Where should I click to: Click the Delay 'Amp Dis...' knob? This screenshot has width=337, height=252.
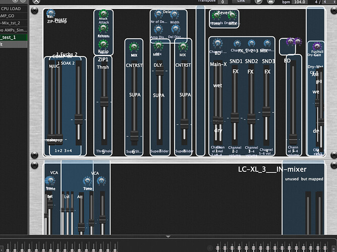click(x=158, y=29)
